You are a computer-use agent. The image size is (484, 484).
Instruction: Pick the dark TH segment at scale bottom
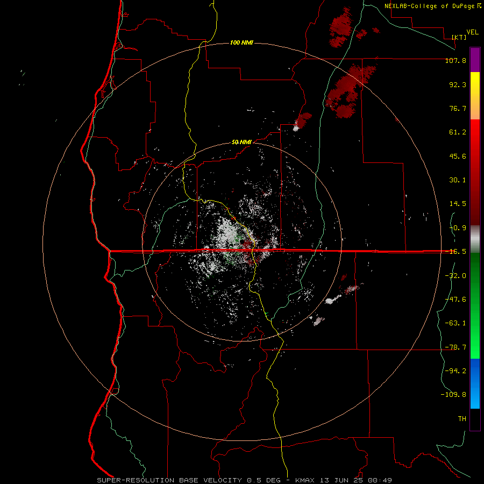475,419
